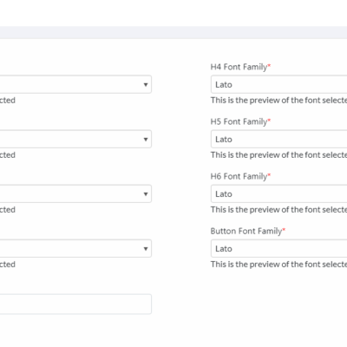The height and width of the screenshot is (347, 347).
Task: Click the H4 Font Family label
Action: (239, 67)
